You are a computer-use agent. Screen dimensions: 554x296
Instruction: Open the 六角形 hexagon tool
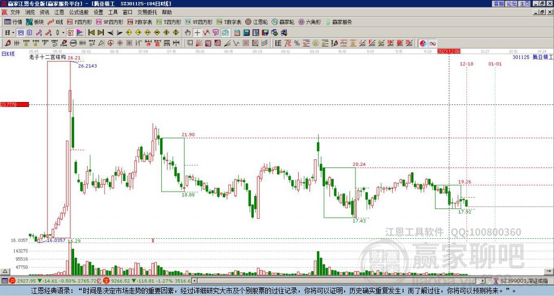click(x=309, y=22)
